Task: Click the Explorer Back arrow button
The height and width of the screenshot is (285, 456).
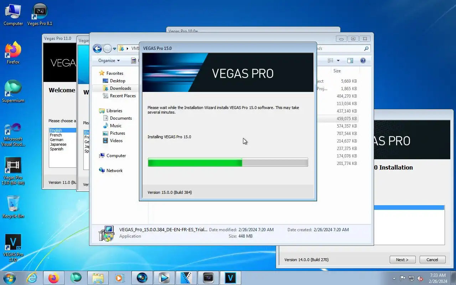Action: coord(97,48)
